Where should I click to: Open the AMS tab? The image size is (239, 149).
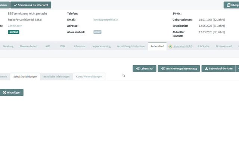[48, 46]
